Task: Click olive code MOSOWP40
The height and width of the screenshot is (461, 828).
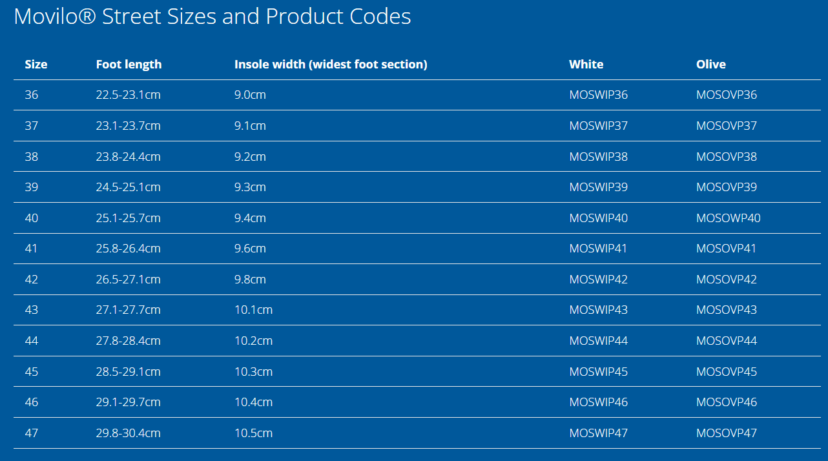Action: [x=728, y=218]
